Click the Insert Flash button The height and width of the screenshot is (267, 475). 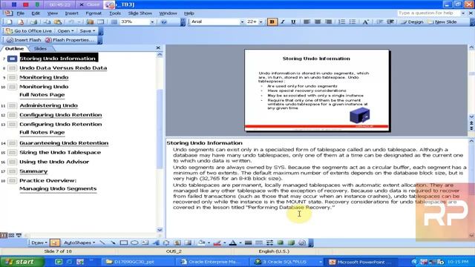tap(24, 40)
